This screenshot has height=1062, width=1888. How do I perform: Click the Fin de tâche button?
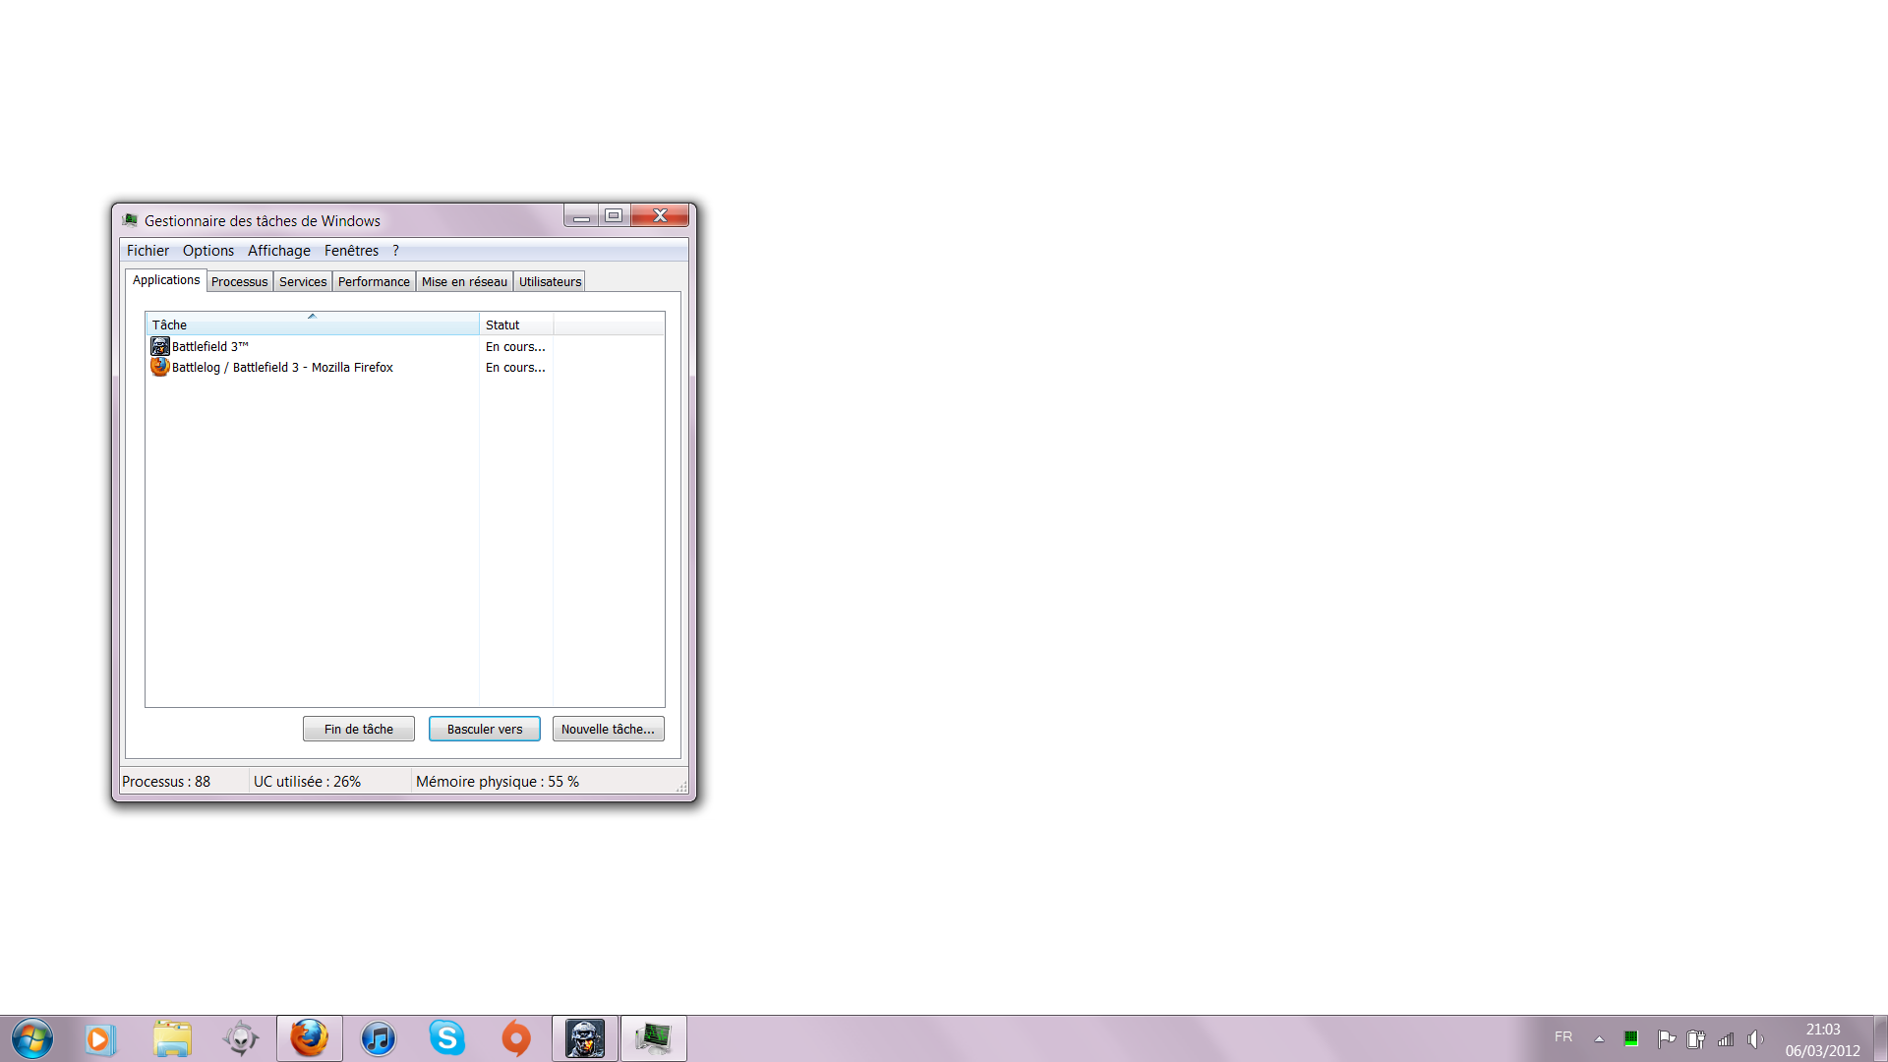pyautogui.click(x=358, y=729)
